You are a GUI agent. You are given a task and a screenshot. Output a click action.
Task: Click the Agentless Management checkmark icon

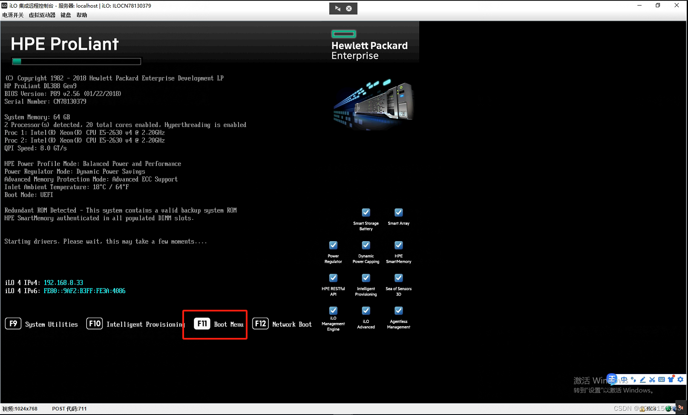399,311
